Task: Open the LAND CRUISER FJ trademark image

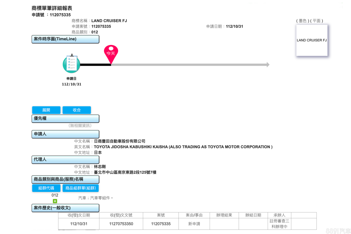Action: (x=312, y=40)
